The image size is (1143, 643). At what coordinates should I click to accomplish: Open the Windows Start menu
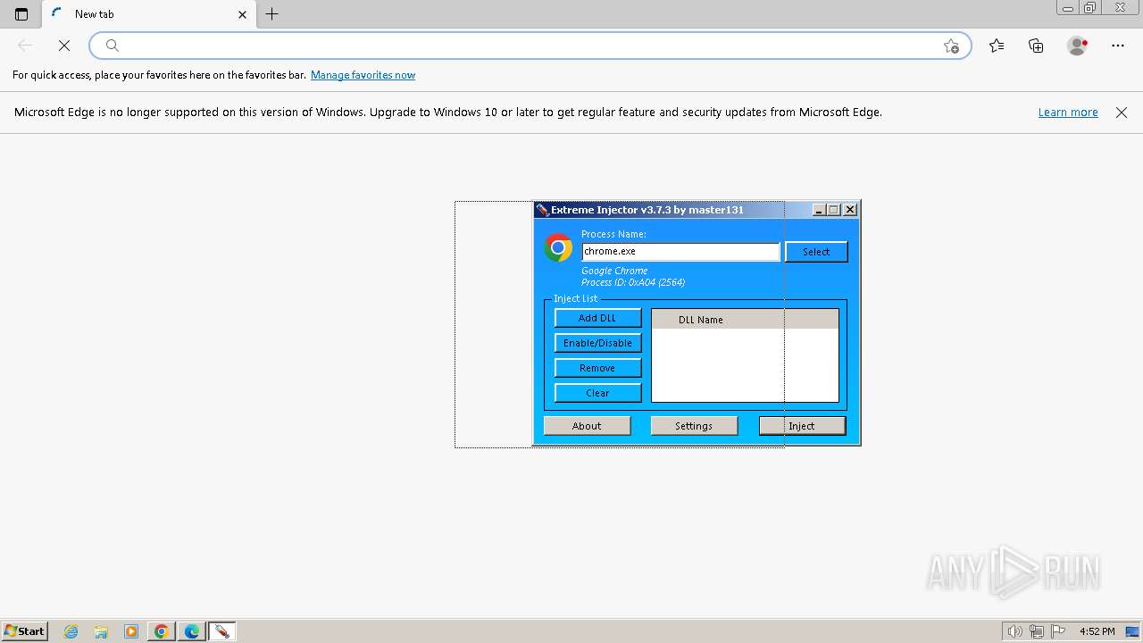tap(24, 631)
